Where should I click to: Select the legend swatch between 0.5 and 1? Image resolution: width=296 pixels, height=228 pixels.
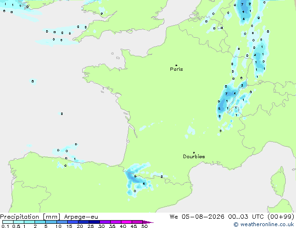[19, 222]
